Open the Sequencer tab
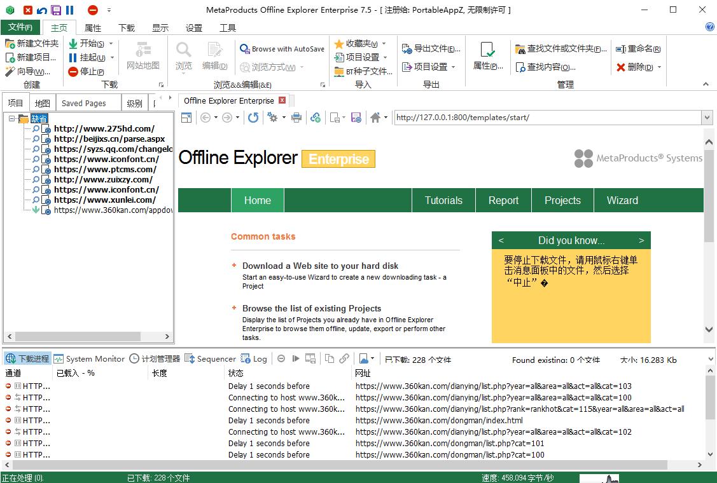This screenshot has height=483, width=717. (x=211, y=358)
